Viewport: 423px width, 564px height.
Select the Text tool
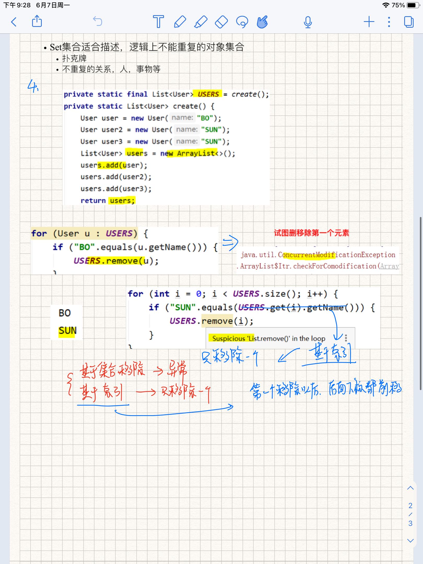[158, 22]
